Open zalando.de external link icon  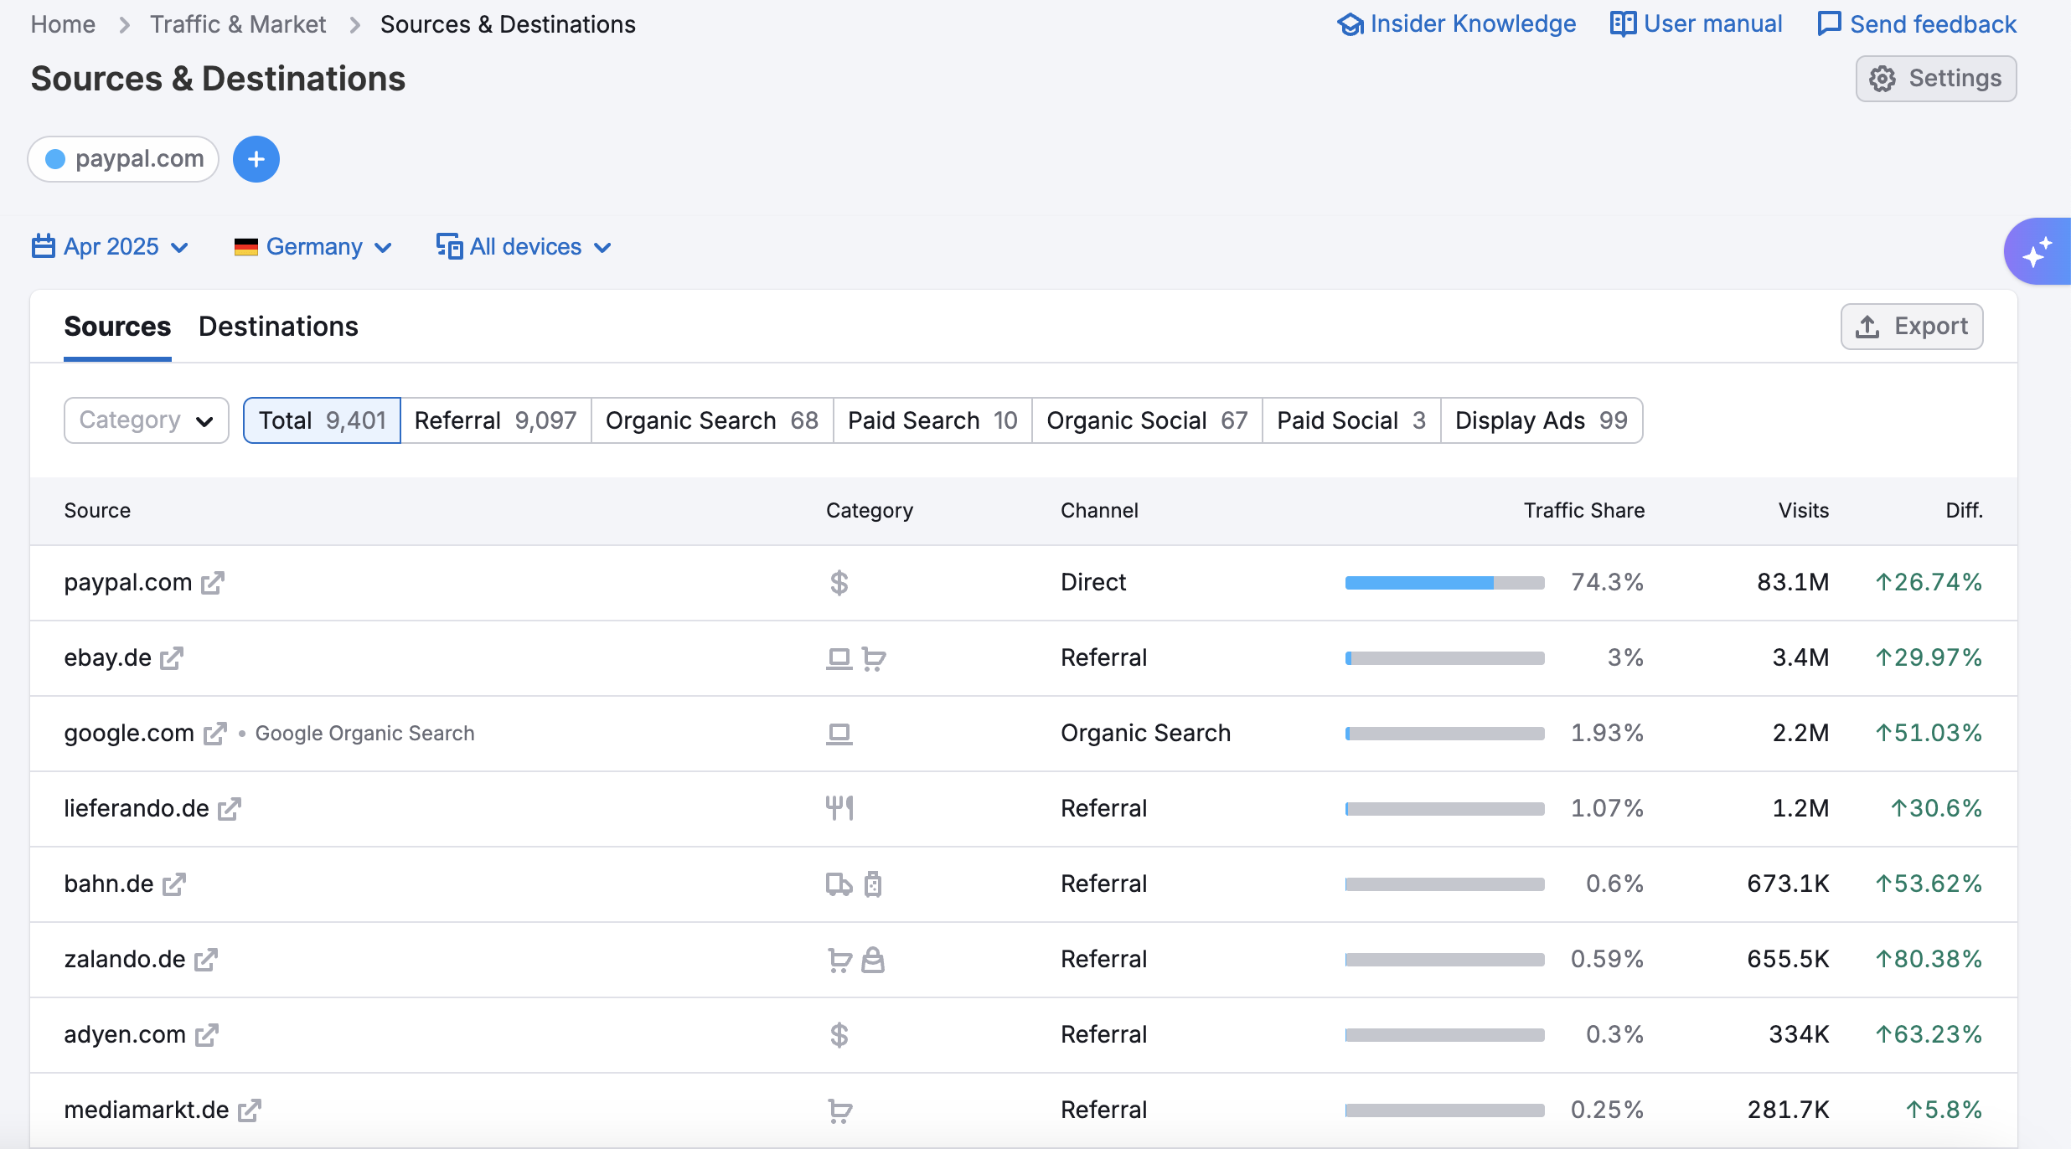pyautogui.click(x=206, y=960)
